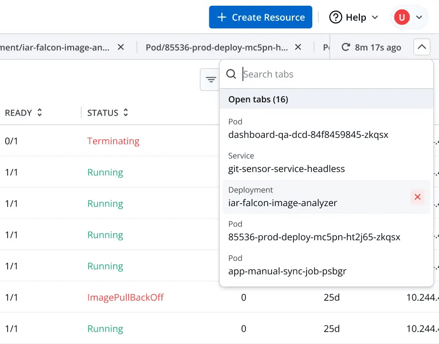Close the Pod/85536-prod-deploy tab
The width and height of the screenshot is (439, 344).
tap(298, 47)
